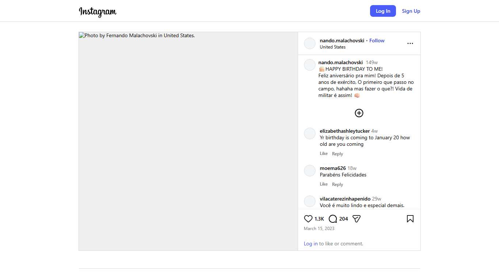This screenshot has width=499, height=280.
Task: Click the heart like icon
Action: click(308, 219)
